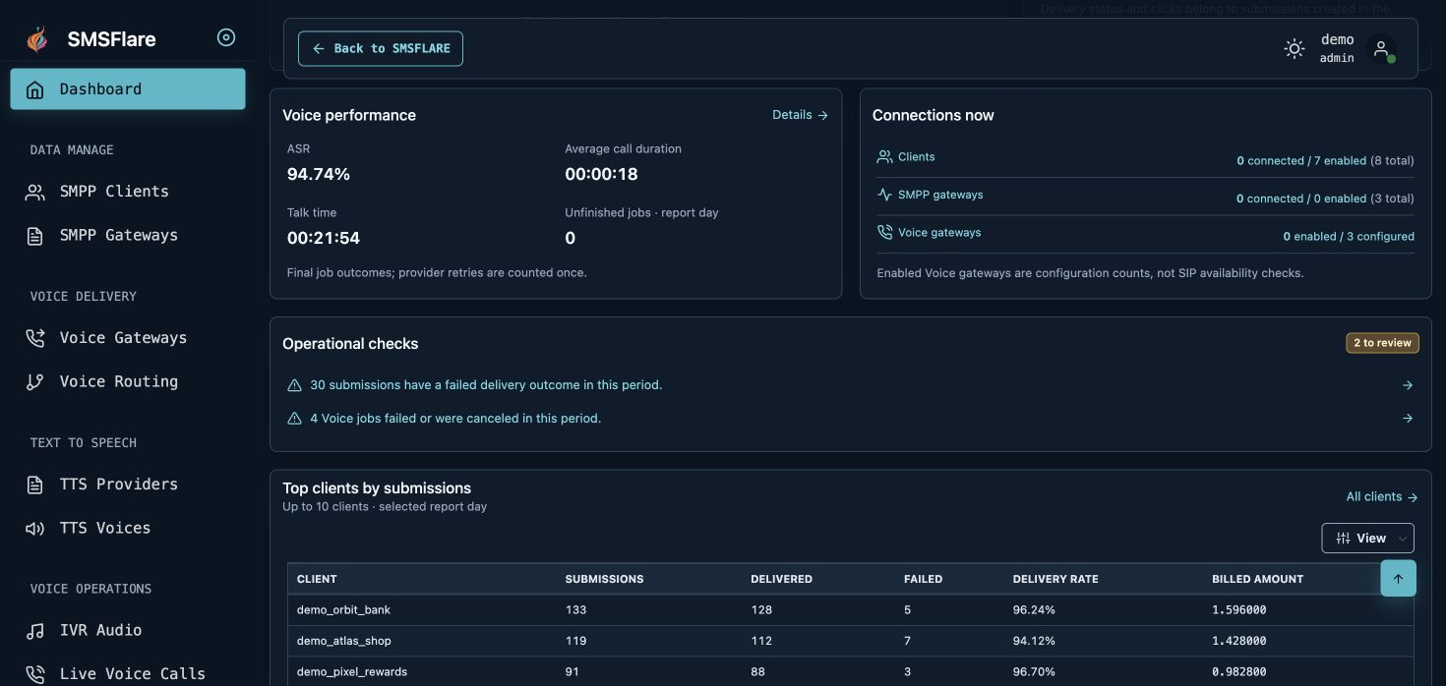Viewport: 1446px width, 686px height.
Task: Click the SMPP Gateways document icon
Action: [35, 236]
